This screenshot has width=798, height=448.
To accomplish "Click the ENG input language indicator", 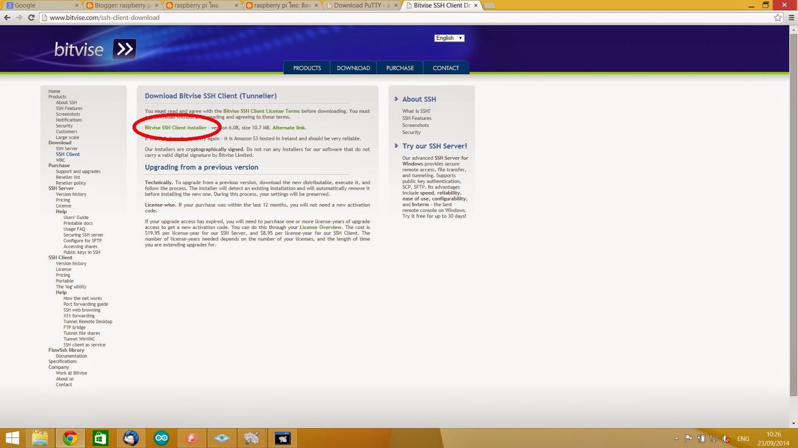I will (743, 439).
